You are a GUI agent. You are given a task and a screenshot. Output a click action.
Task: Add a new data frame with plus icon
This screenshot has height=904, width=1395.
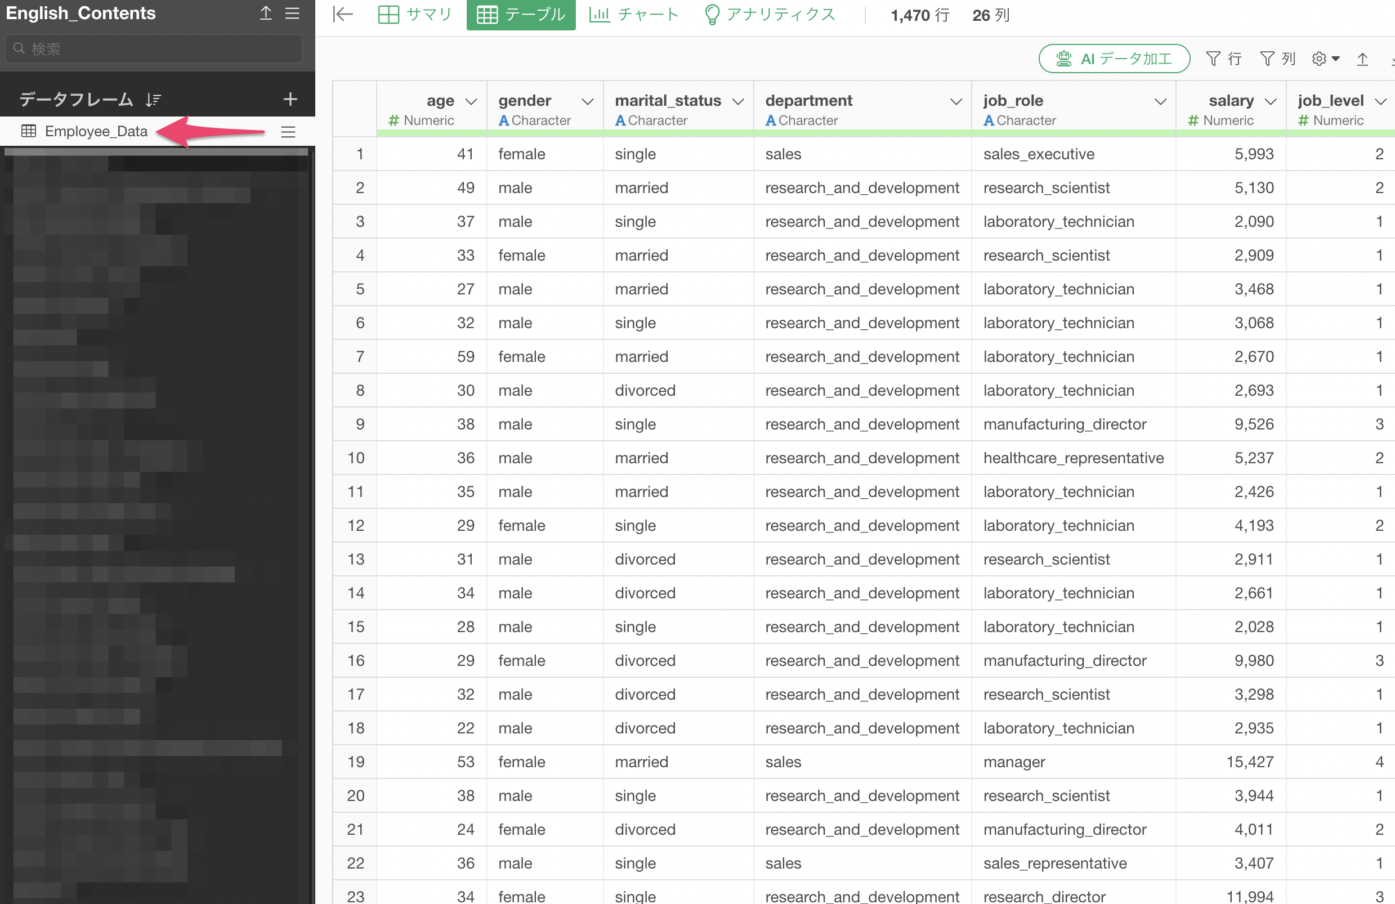(290, 99)
